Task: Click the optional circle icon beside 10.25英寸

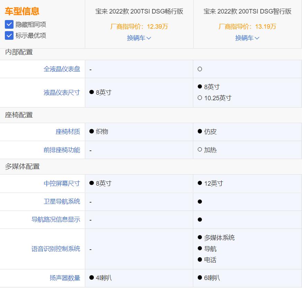Action: pos(200,98)
